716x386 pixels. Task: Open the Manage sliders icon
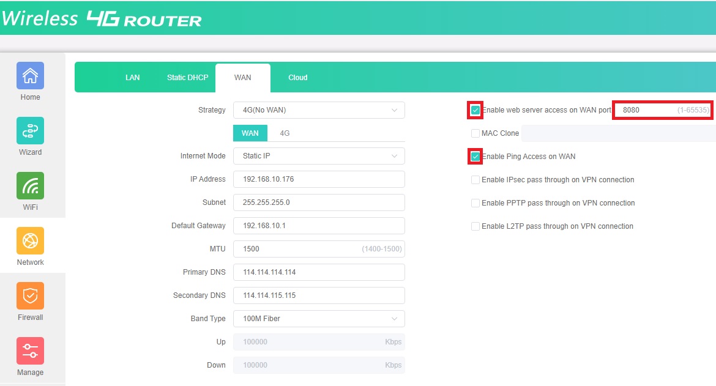30,351
